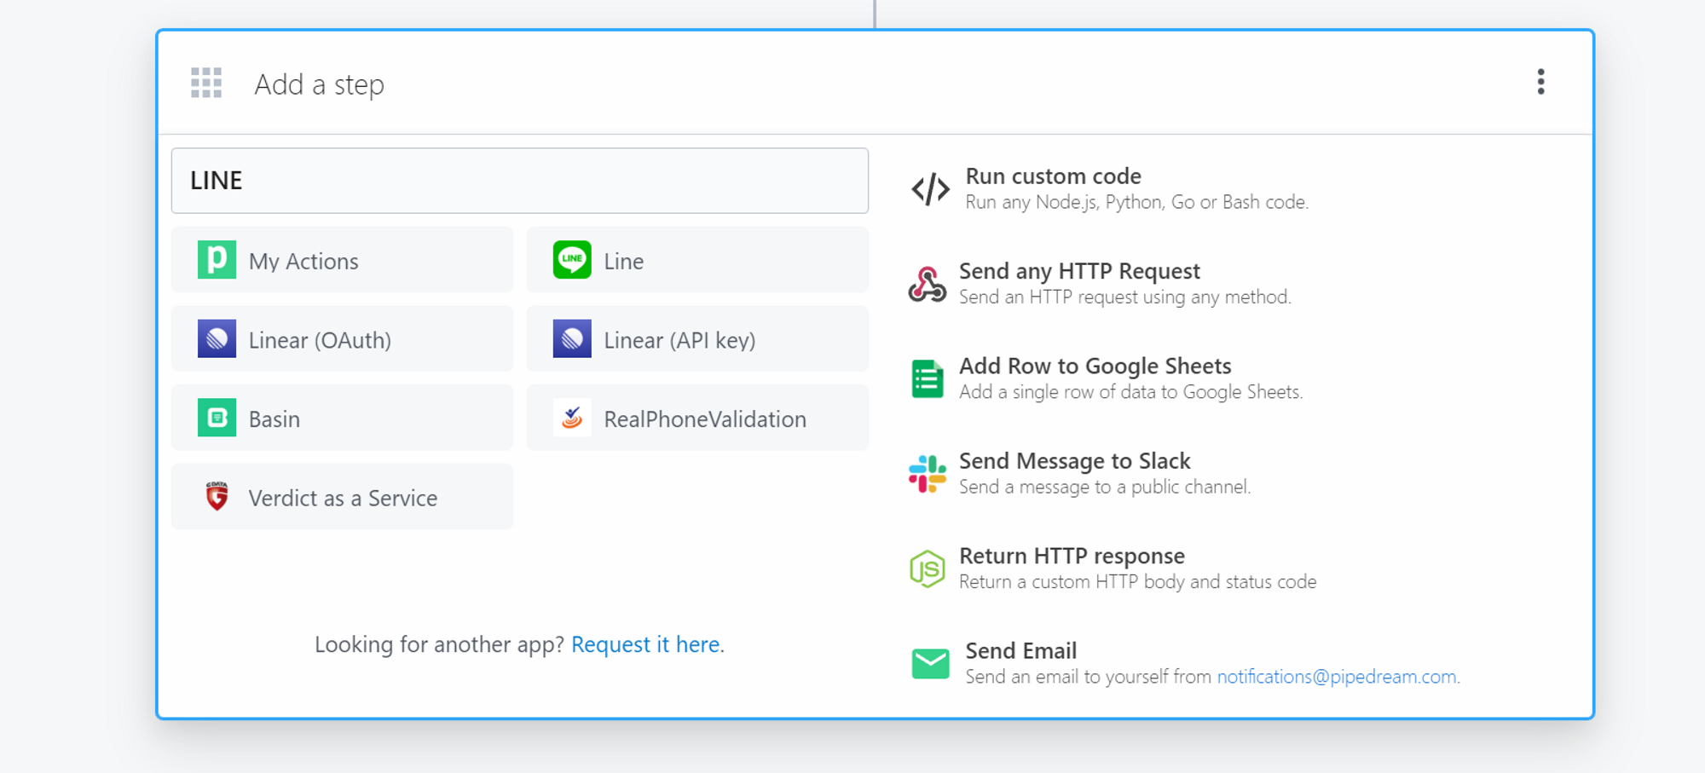Select Send Message to Slack title
The width and height of the screenshot is (1705, 773).
(1074, 461)
